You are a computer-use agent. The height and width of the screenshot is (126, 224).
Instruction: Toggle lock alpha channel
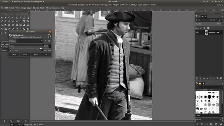point(208,28)
